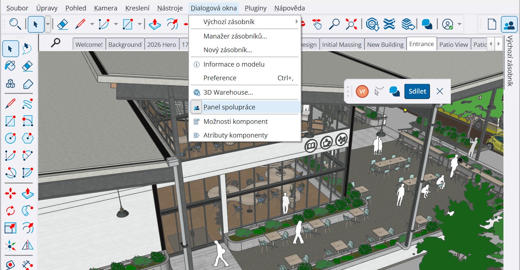Image resolution: width=520 pixels, height=270 pixels.
Task: Toggle collaboration panel button in top-right toolbar
Action: pyautogui.click(x=509, y=24)
